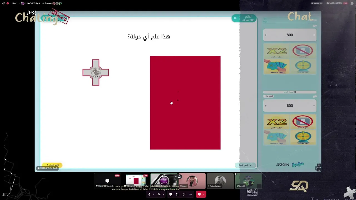Open the '! HACKED By Arch' stream tile
This screenshot has width=356, height=200.
[107, 181]
